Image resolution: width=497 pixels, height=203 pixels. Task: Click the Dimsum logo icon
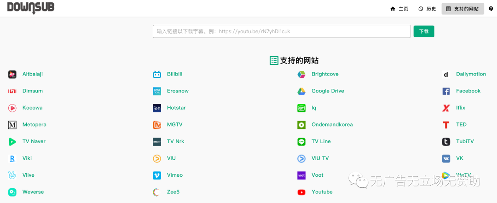coord(12,91)
